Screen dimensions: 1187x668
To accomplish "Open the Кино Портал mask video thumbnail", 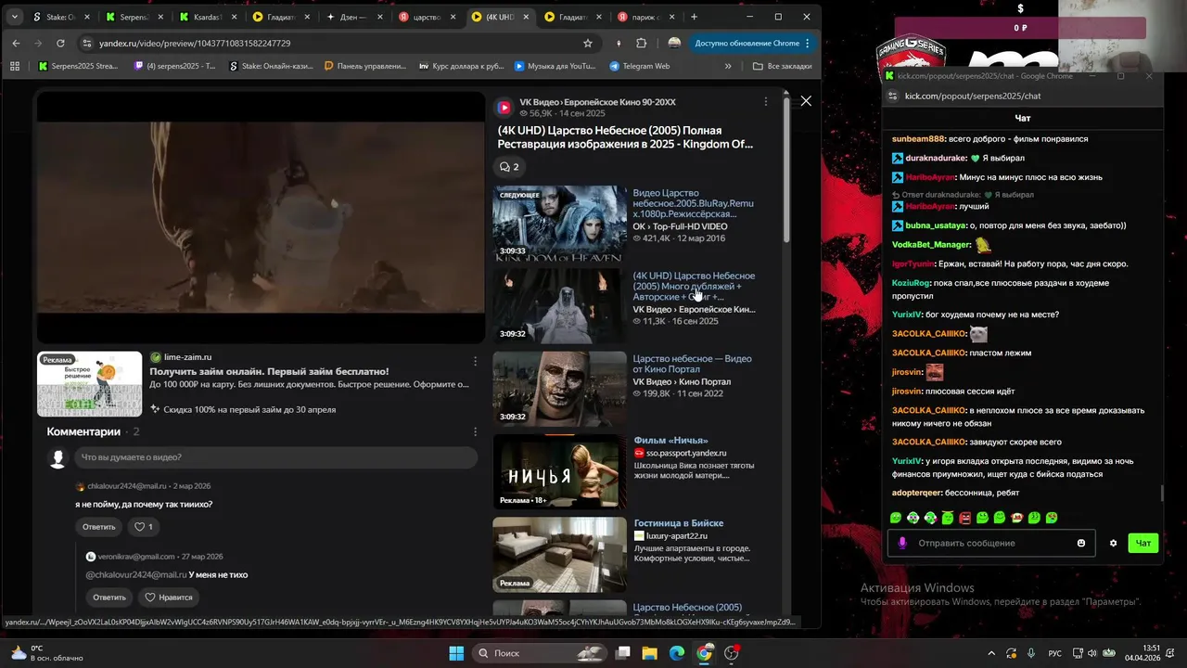I will (x=560, y=389).
